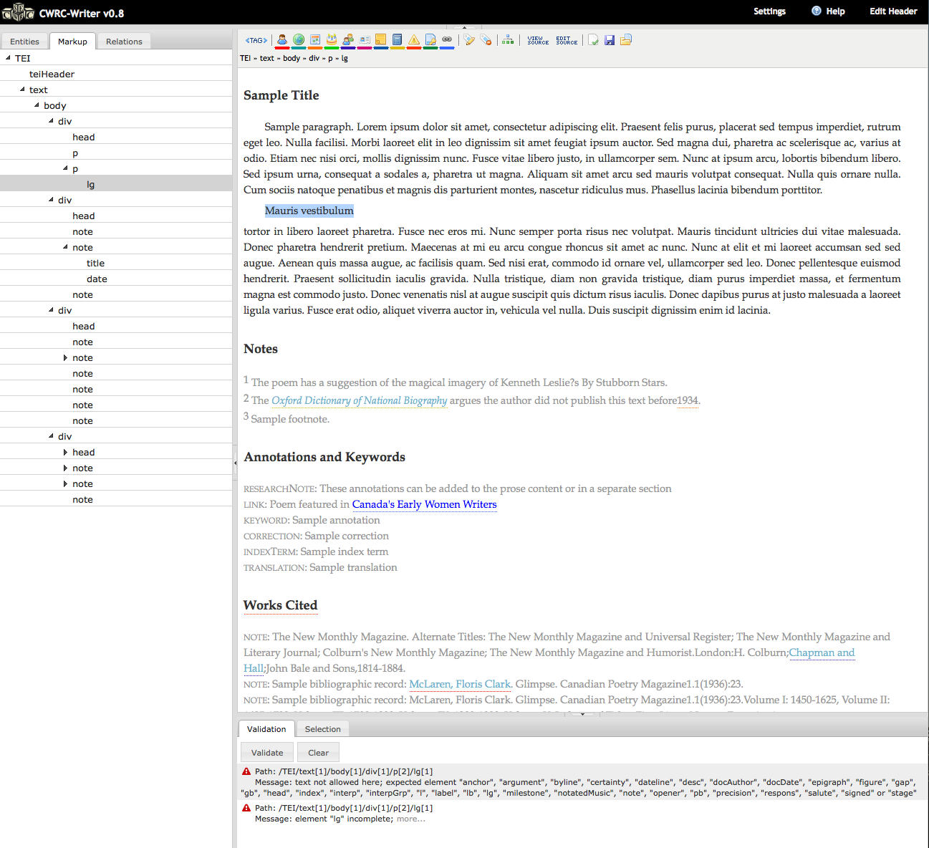Collapse the p node containing lg

click(66, 168)
